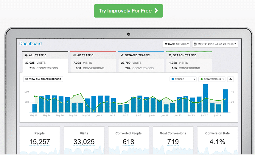Click the magnifier icon on Search Traffic

tap(170, 55)
